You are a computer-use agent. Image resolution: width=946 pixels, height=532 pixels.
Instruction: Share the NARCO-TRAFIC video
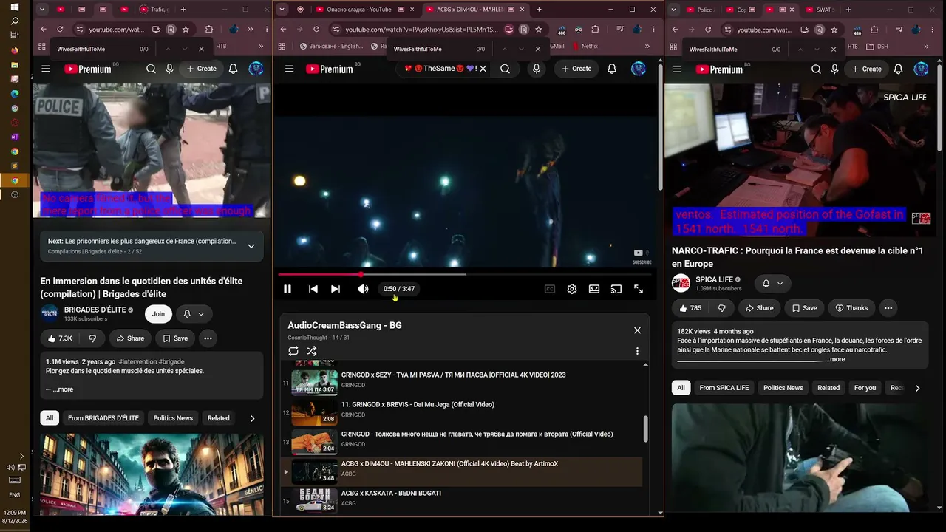[x=759, y=308]
